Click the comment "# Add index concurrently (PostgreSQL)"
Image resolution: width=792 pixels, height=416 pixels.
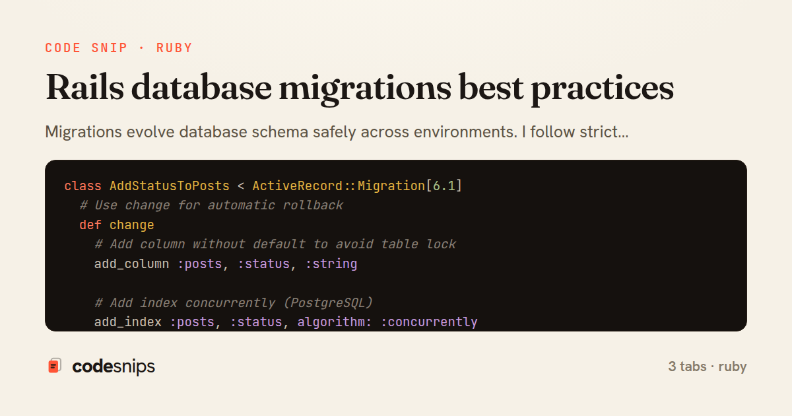234,303
